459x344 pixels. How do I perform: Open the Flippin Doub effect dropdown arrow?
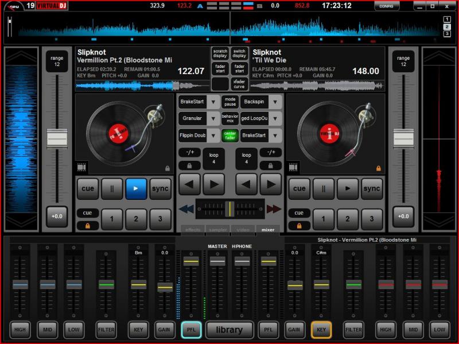tap(213, 136)
